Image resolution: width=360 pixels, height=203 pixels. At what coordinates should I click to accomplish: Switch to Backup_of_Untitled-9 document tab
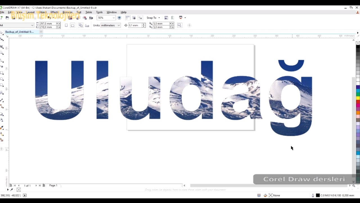coord(19,32)
